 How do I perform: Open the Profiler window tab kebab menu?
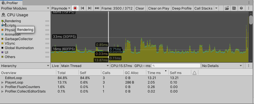tap(249, 3)
